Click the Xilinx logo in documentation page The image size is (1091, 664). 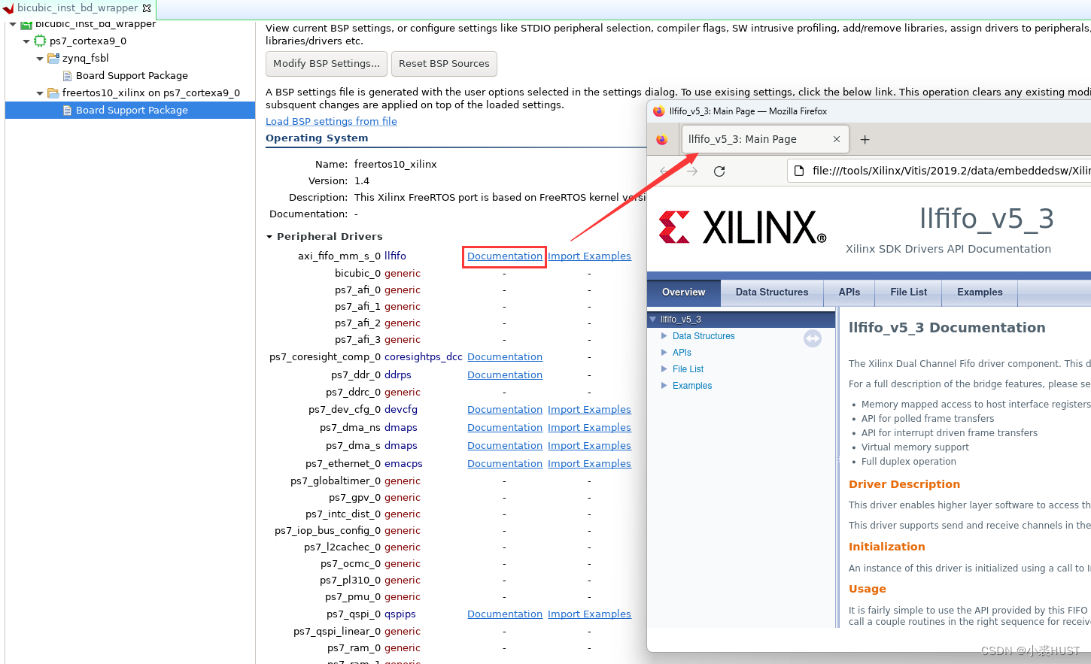[743, 227]
